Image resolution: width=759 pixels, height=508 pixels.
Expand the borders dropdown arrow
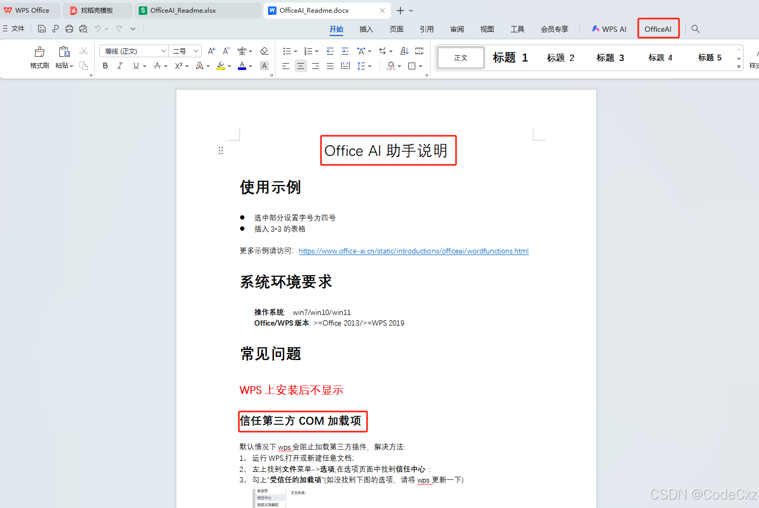(421, 66)
